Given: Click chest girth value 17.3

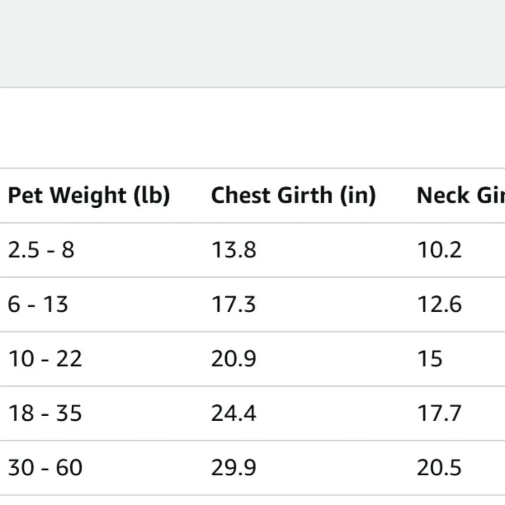Looking at the screenshot, I should (234, 304).
